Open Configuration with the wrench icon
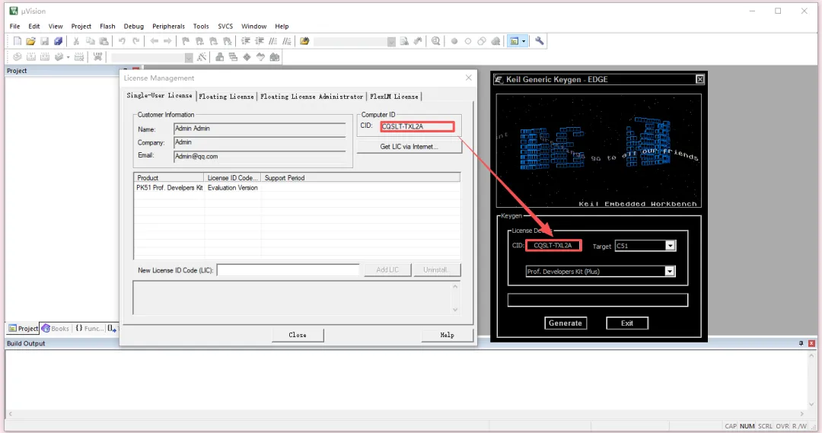This screenshot has height=433, width=822. tap(540, 41)
